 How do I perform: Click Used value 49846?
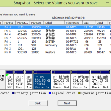pyautogui.click(x=101, y=27)
